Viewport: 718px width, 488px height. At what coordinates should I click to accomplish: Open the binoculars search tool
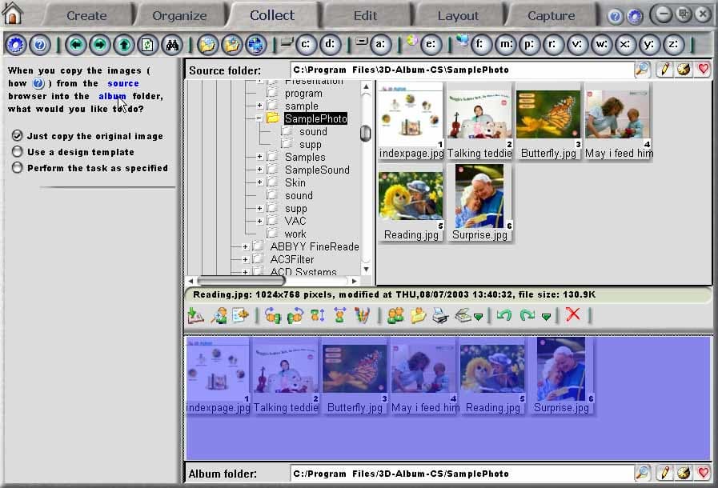point(172,45)
